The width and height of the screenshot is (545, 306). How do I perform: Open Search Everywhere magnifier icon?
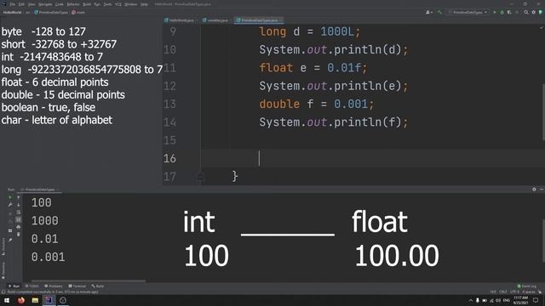(x=526, y=12)
